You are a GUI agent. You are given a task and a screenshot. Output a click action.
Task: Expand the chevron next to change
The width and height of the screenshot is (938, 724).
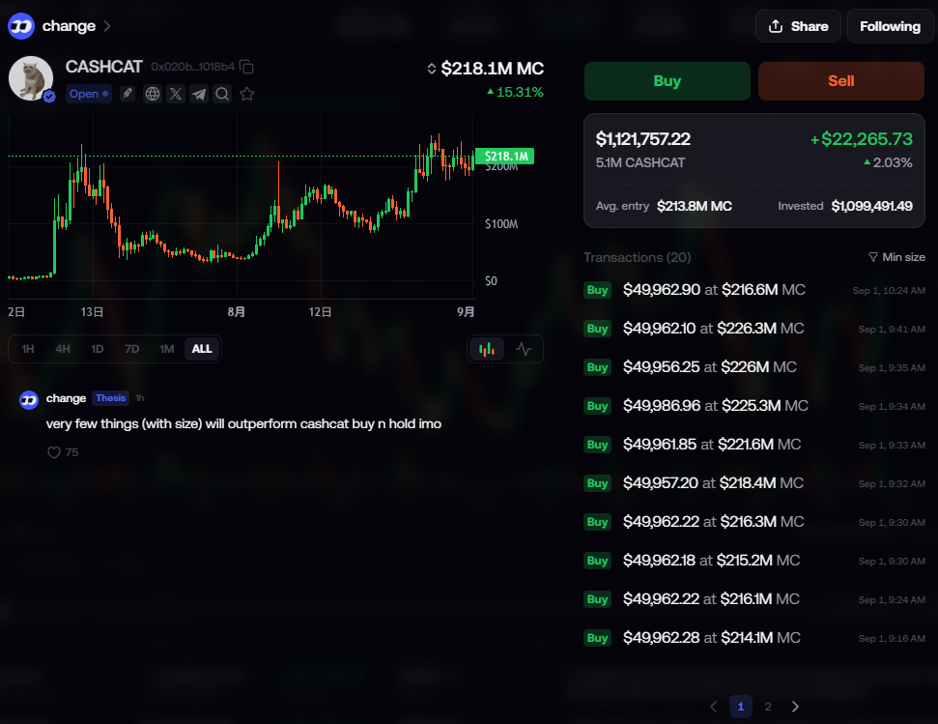(x=107, y=26)
